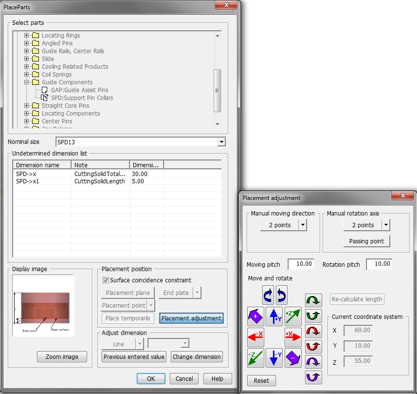The width and height of the screenshot is (417, 394).
Task: Collapse the Guide Components folder
Action: tap(27, 82)
